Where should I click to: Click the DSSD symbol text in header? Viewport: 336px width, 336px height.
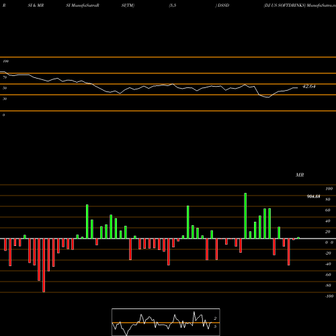tap(223, 5)
